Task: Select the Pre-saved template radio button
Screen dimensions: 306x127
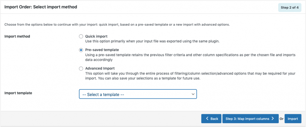Action: 81,50
